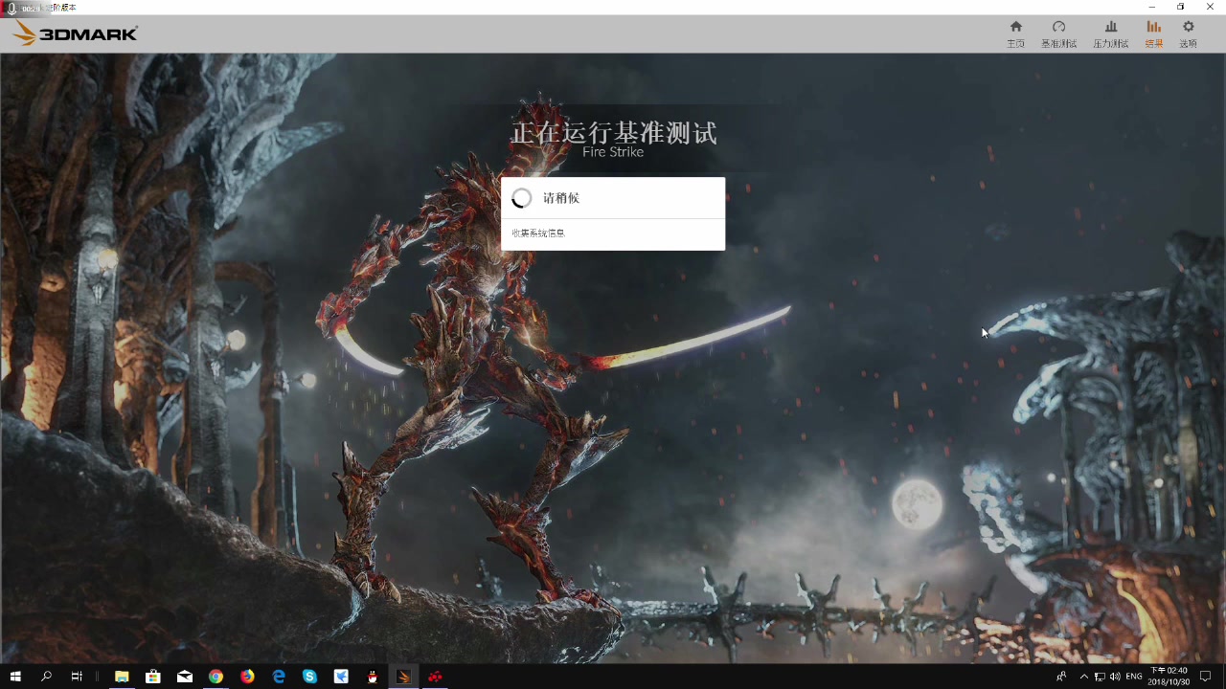Switch ENG input language indicator

[x=1134, y=677]
